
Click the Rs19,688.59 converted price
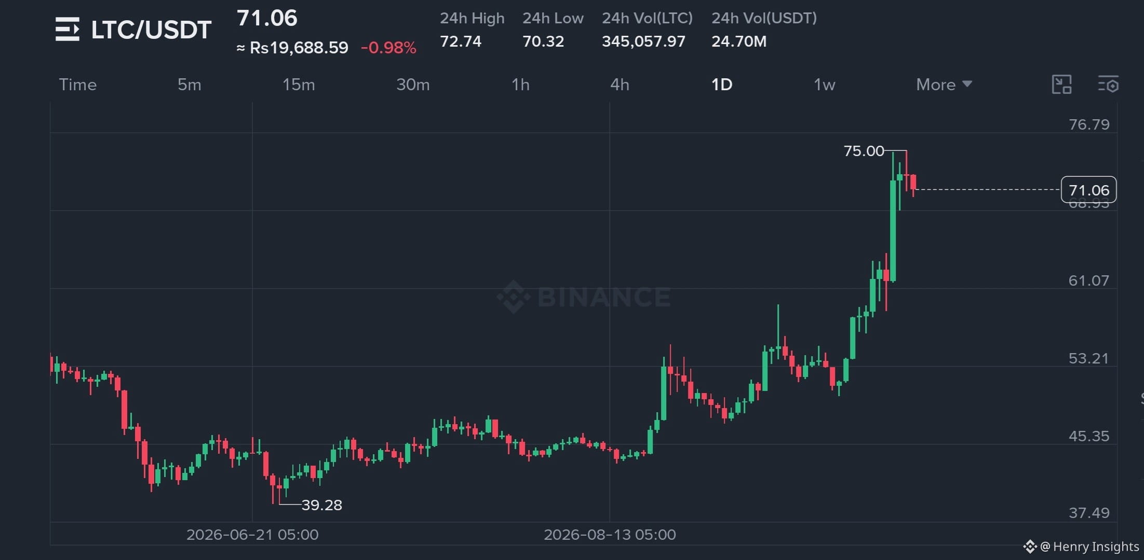[x=299, y=48]
